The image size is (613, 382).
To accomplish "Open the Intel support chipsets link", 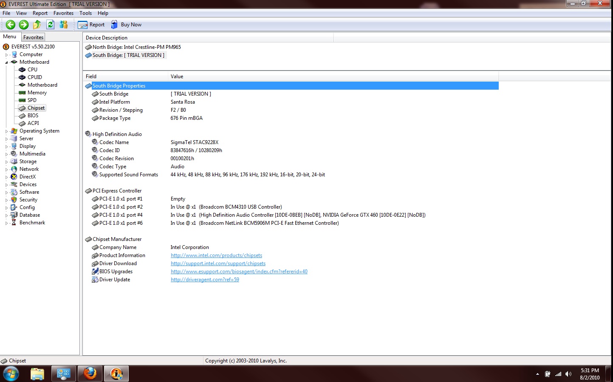I will [218, 263].
